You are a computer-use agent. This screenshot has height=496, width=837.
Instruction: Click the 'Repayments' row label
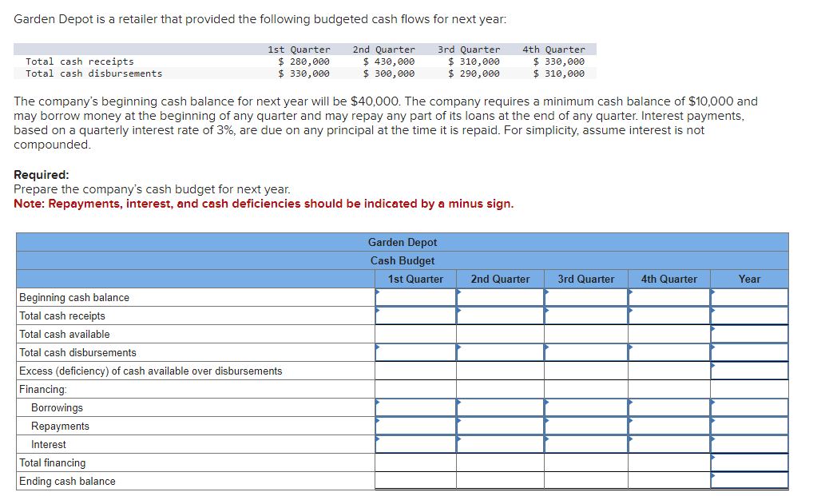tap(61, 426)
